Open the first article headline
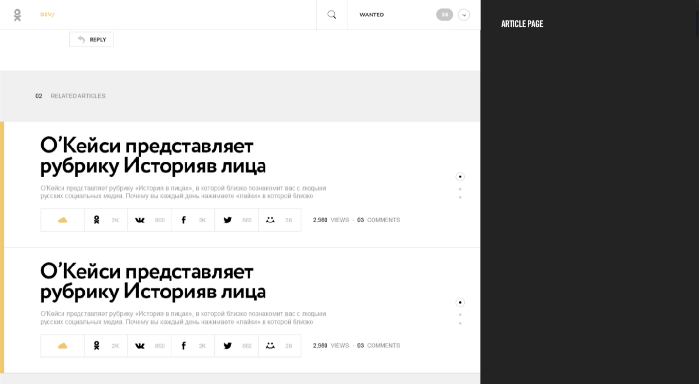The image size is (699, 384). pos(153,155)
